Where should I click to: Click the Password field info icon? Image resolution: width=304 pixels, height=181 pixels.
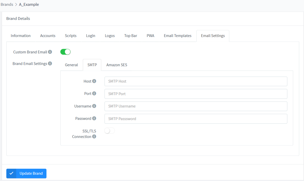click(x=94, y=118)
